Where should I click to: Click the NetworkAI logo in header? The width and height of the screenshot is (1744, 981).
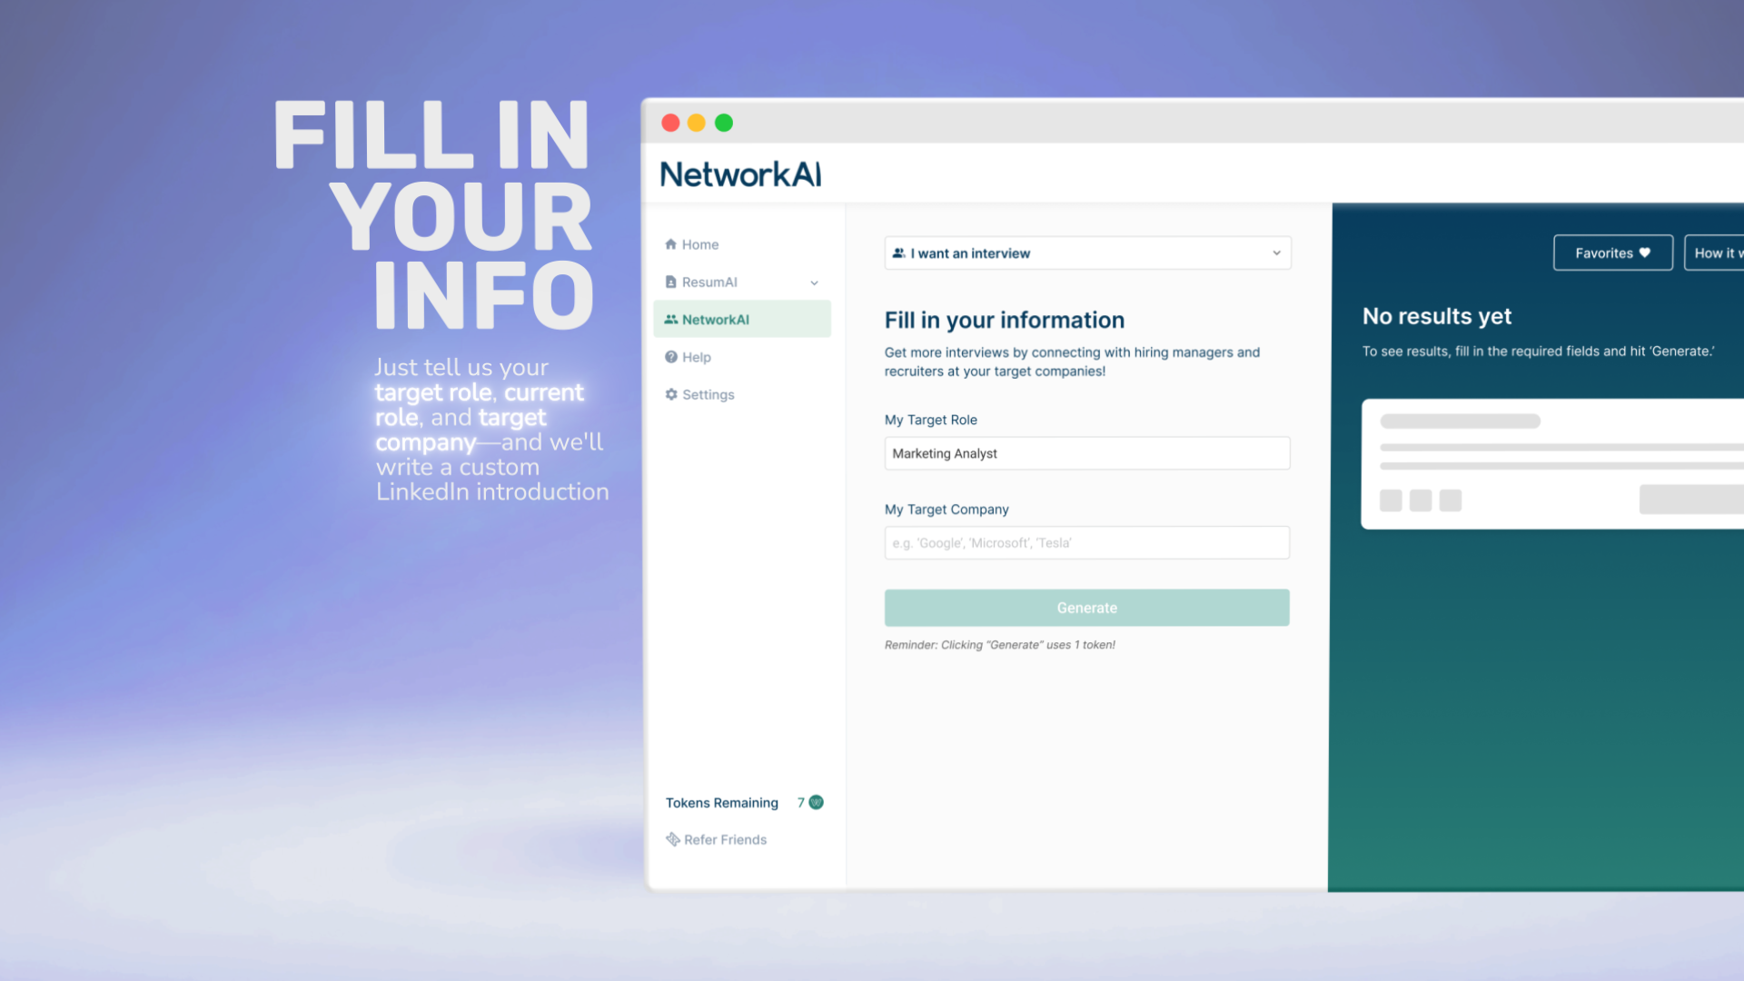[x=740, y=173]
